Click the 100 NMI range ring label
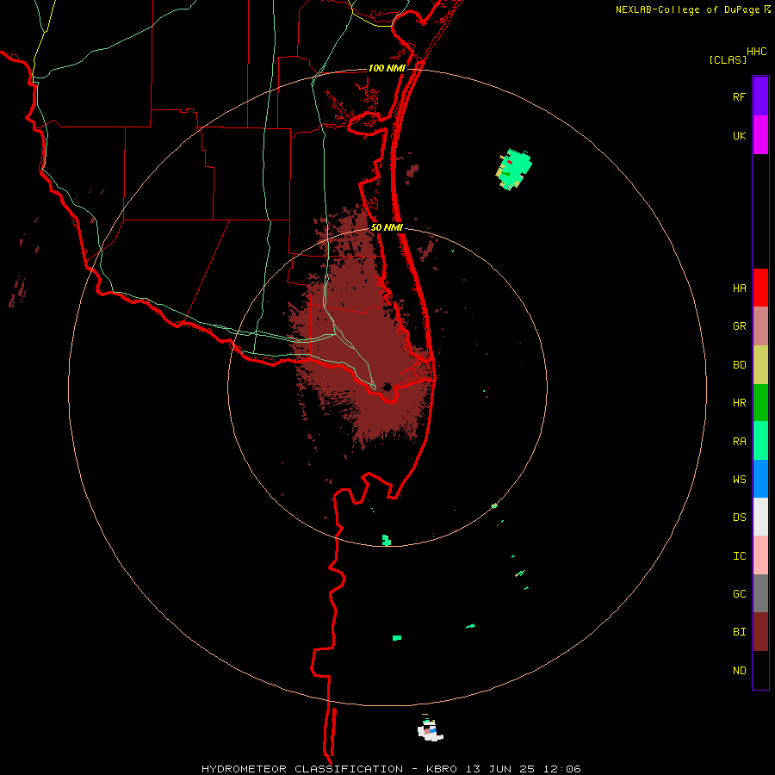 387,68
